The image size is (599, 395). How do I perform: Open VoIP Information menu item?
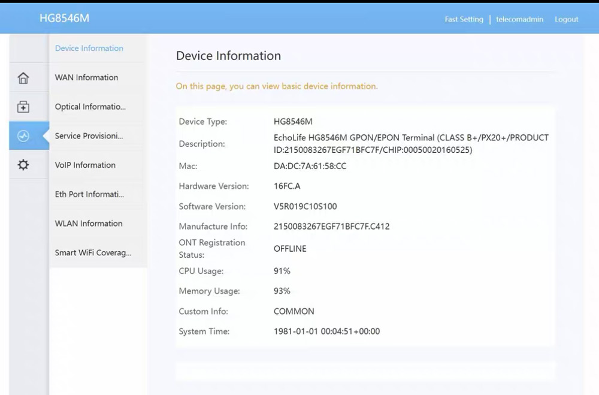coord(85,165)
